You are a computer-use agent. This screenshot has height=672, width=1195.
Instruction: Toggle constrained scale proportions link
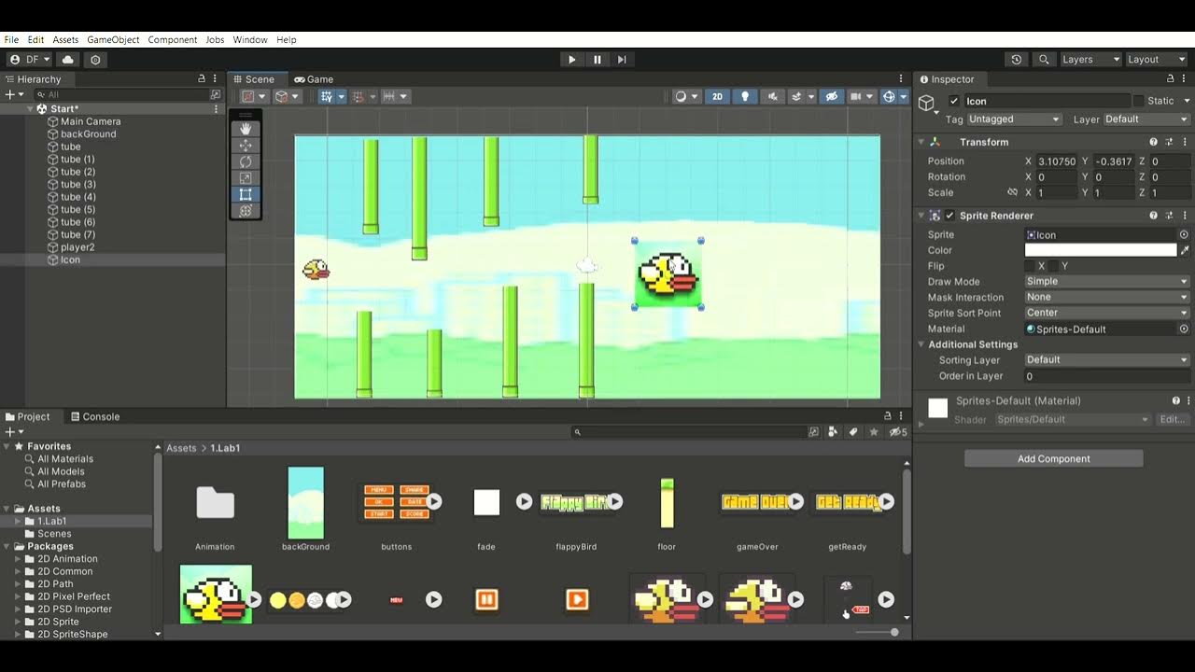[x=1012, y=192]
